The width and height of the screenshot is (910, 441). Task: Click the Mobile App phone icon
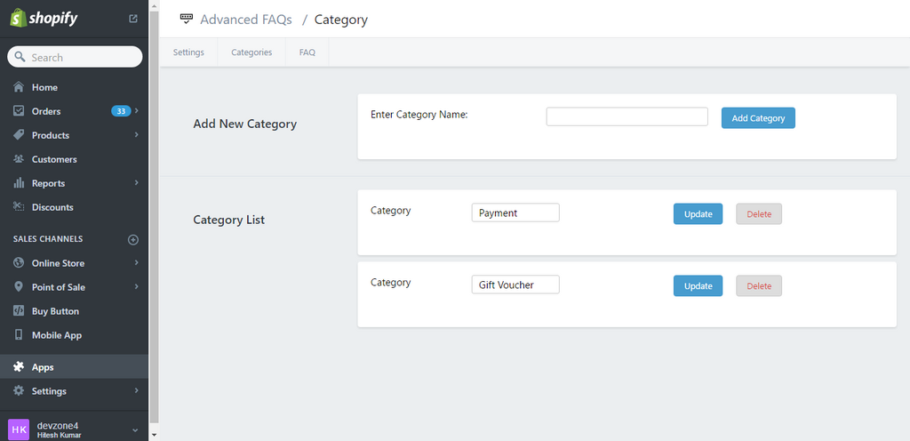[x=20, y=335]
